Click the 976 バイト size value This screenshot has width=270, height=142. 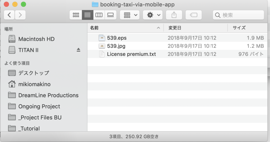(251, 54)
